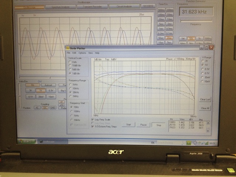
Task: Select Volts vertical scale option
Action: pyautogui.click(x=73, y=62)
